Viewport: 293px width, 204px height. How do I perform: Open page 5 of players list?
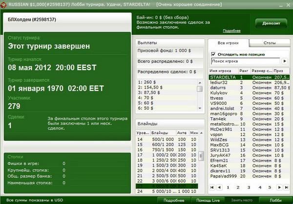[x=270, y=187]
